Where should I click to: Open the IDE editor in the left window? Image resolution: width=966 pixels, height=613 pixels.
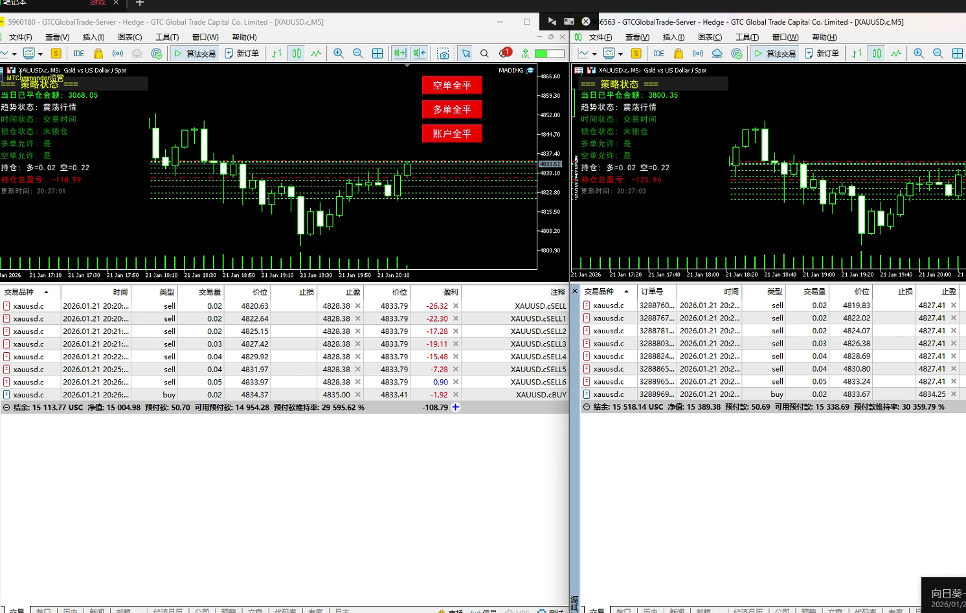(79, 54)
